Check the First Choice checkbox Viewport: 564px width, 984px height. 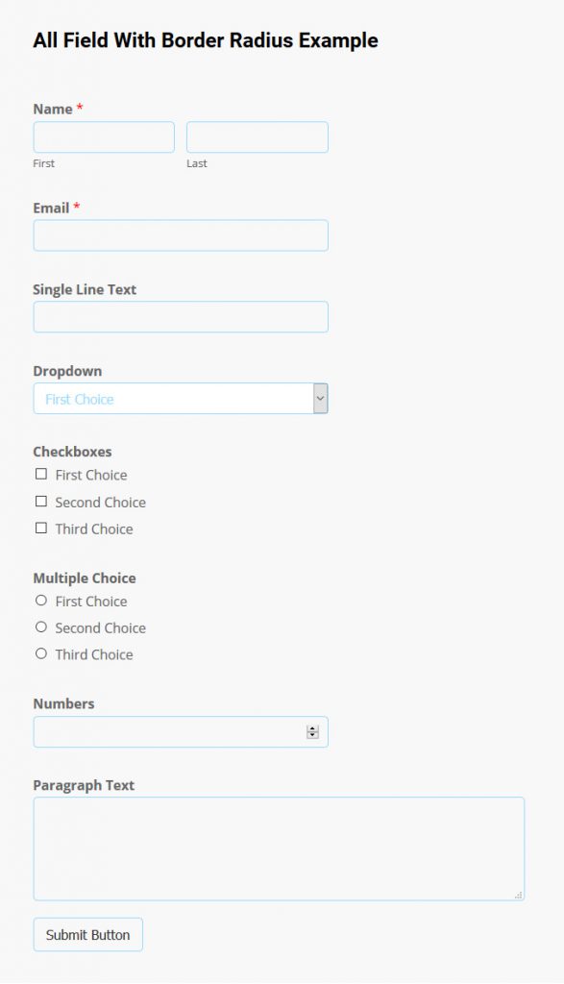coord(41,475)
